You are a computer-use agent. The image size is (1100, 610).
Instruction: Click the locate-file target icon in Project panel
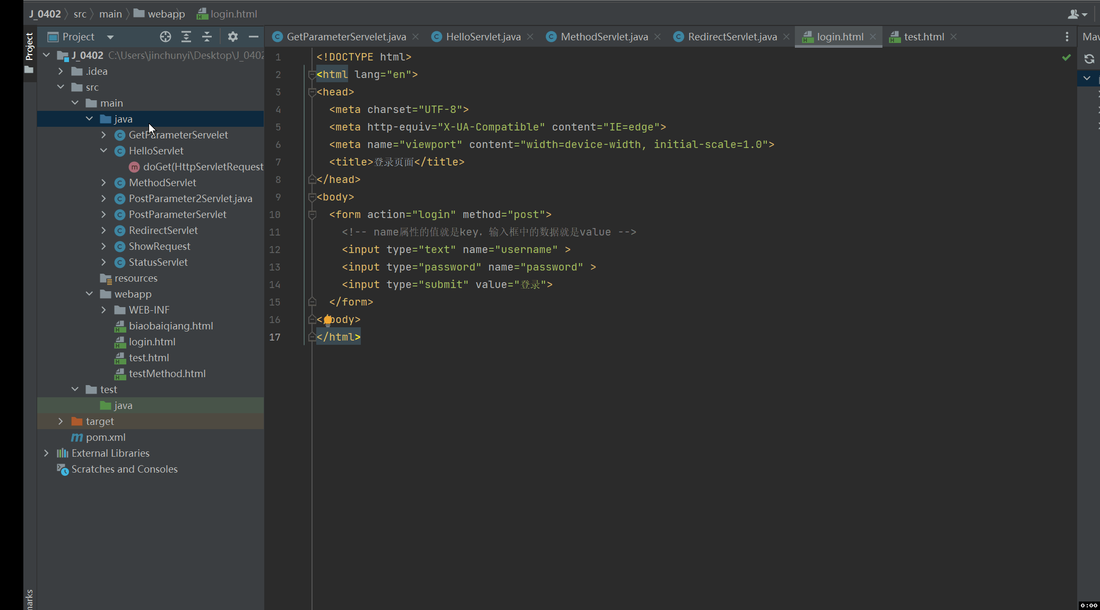click(166, 37)
